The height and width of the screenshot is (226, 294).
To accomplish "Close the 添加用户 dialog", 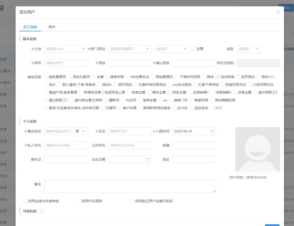I will 278,12.
